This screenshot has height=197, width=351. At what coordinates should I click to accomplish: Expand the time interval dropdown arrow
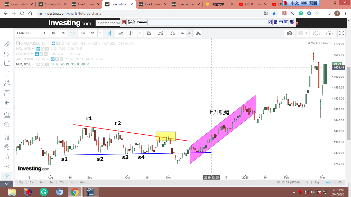tap(100, 33)
